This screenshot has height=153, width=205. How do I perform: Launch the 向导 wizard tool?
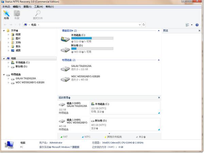pyautogui.click(x=6, y=15)
